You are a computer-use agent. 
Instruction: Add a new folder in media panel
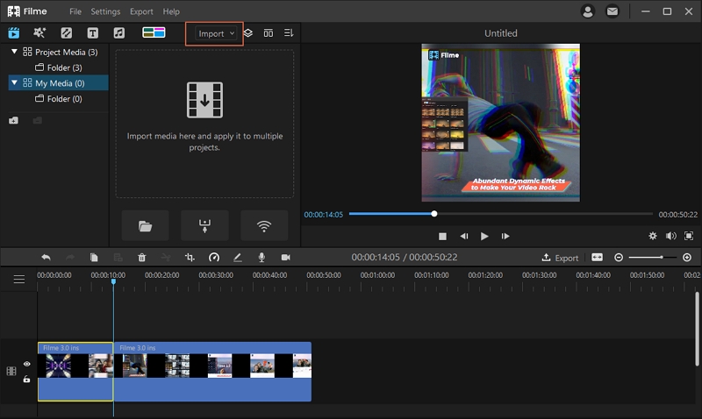(14, 120)
